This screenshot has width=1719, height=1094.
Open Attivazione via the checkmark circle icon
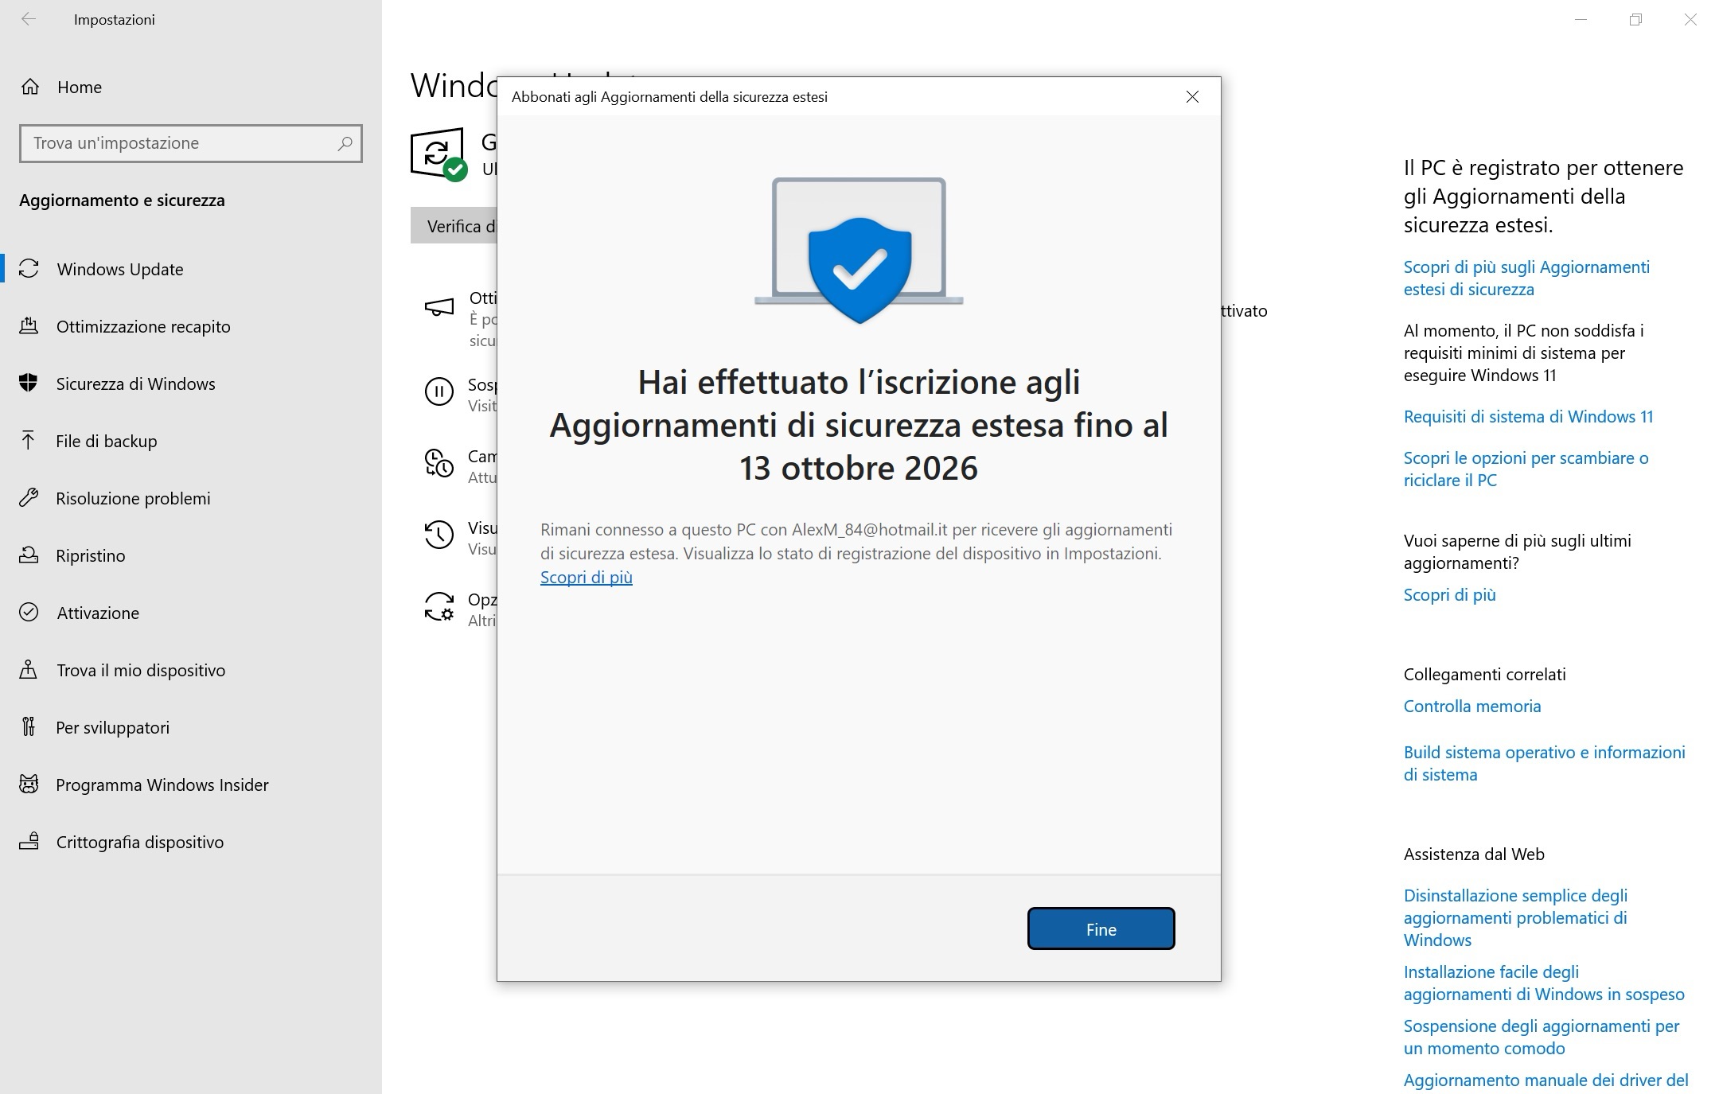pos(29,612)
